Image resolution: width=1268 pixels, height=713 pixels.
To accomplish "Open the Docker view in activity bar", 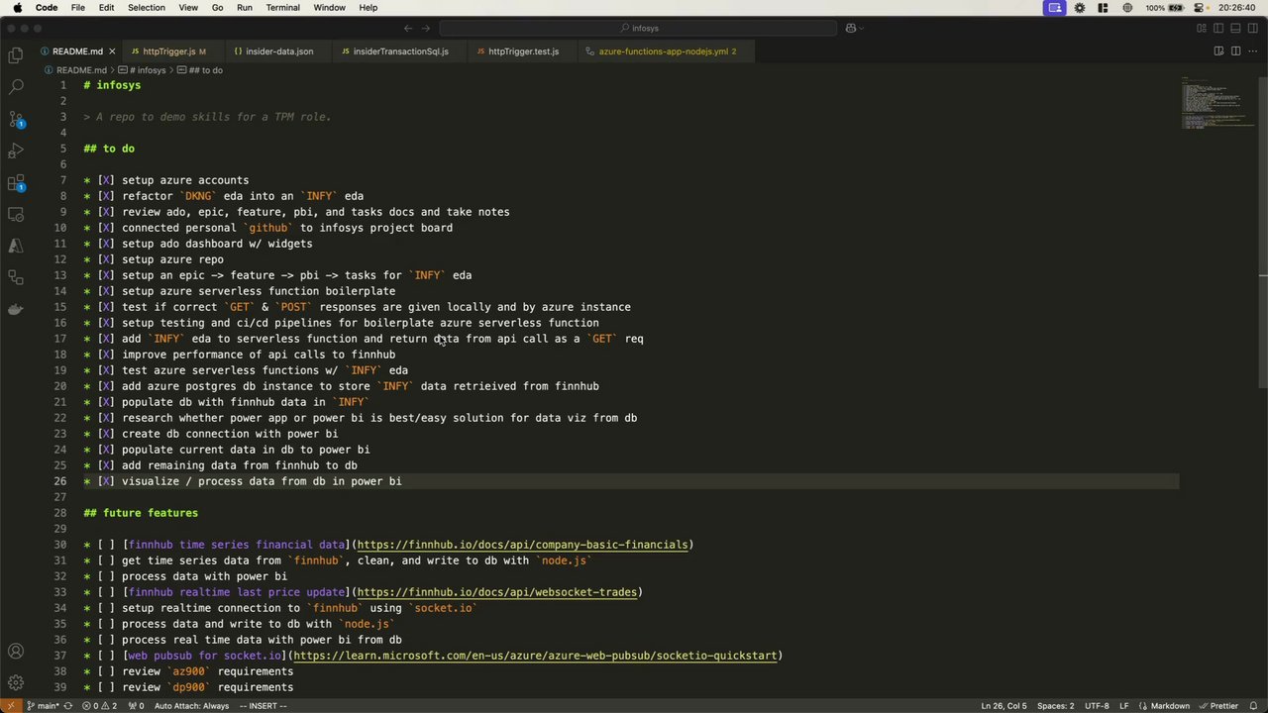I will (x=16, y=309).
